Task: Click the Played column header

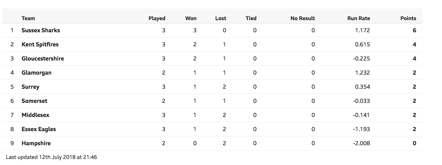Action: 157,18
